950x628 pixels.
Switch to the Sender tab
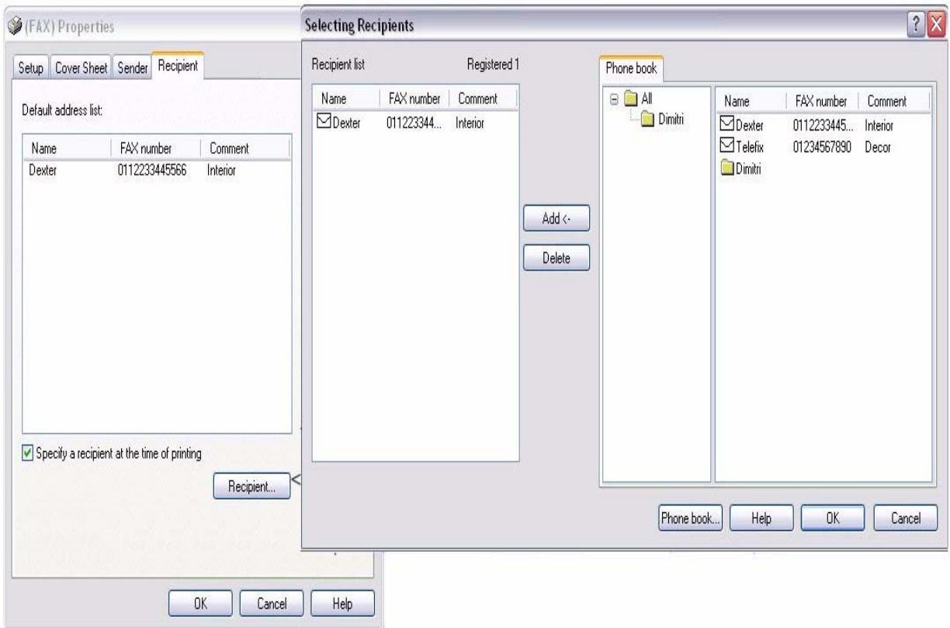click(x=132, y=68)
